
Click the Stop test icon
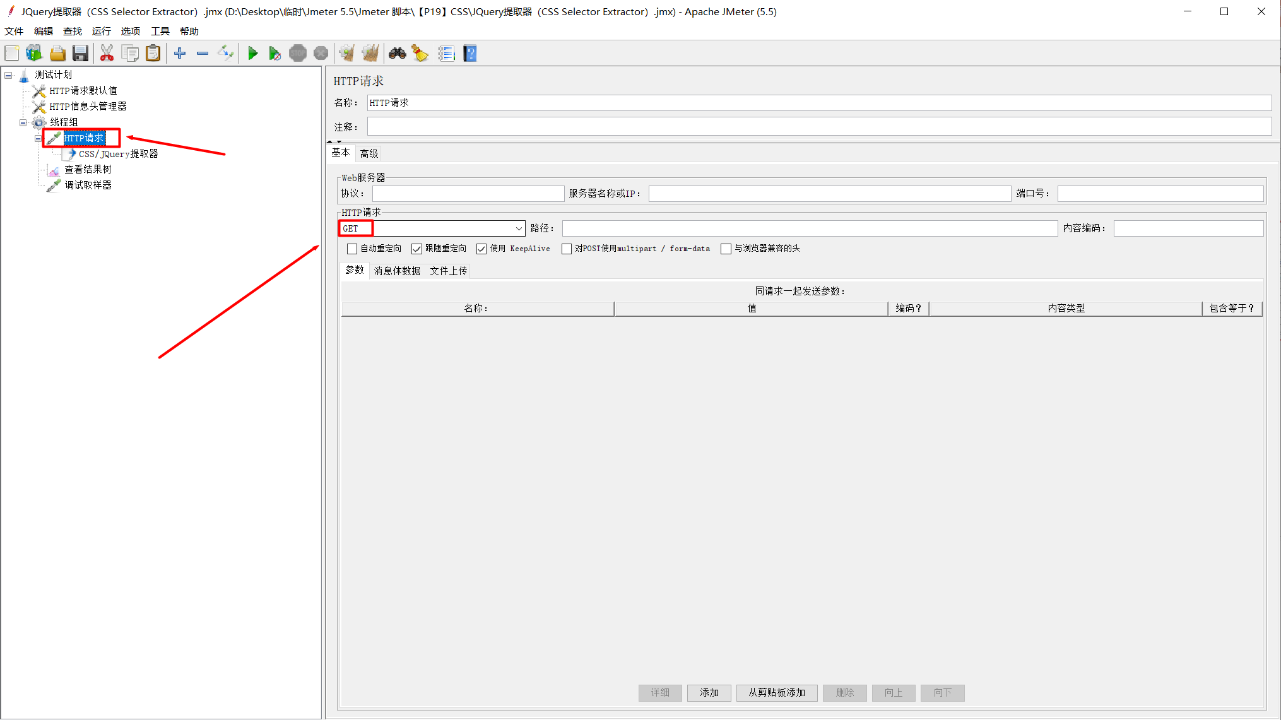pyautogui.click(x=298, y=54)
